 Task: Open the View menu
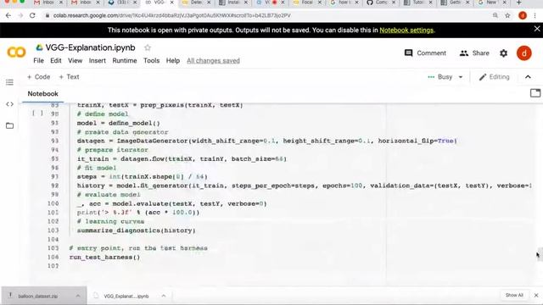pyautogui.click(x=76, y=60)
